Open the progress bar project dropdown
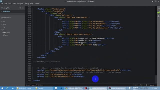This screenshot has height=90, width=160. (x=6, y=17)
